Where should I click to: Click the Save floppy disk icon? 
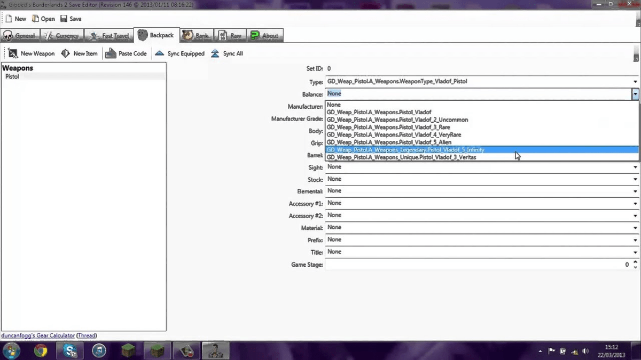64,19
